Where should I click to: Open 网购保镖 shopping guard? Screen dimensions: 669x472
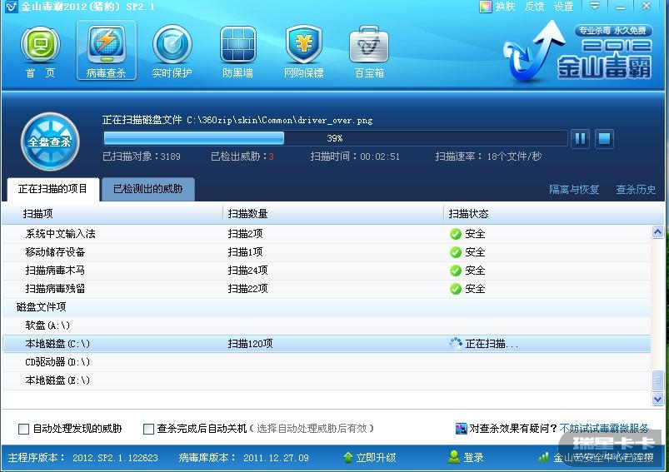click(304, 52)
